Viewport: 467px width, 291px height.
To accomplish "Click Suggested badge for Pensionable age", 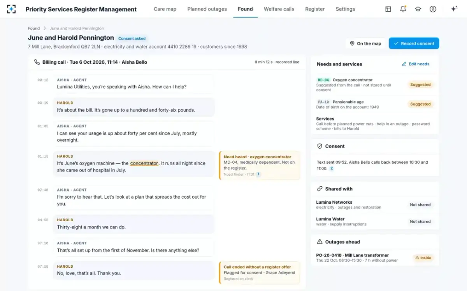I will [x=420, y=104].
